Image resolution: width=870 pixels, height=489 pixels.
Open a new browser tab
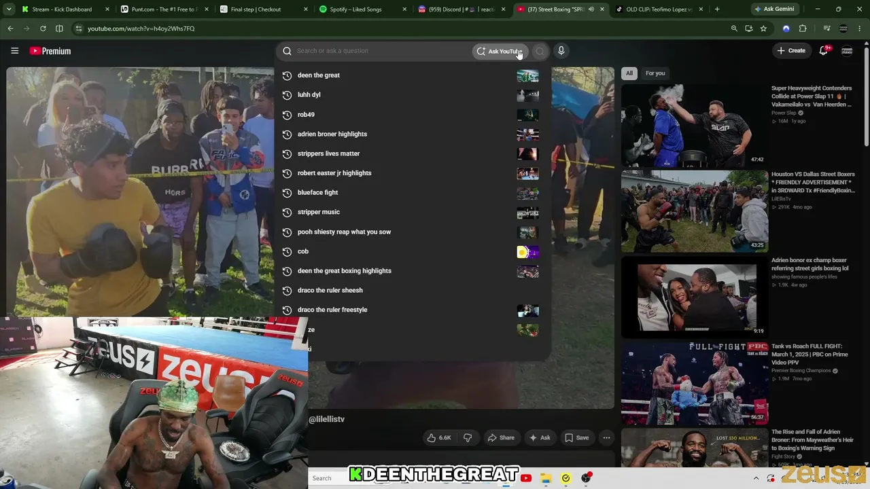717,10
